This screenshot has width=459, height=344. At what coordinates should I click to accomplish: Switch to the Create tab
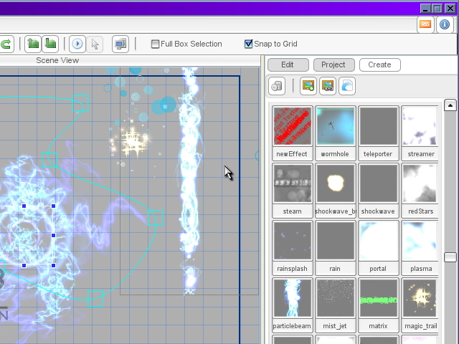click(379, 64)
